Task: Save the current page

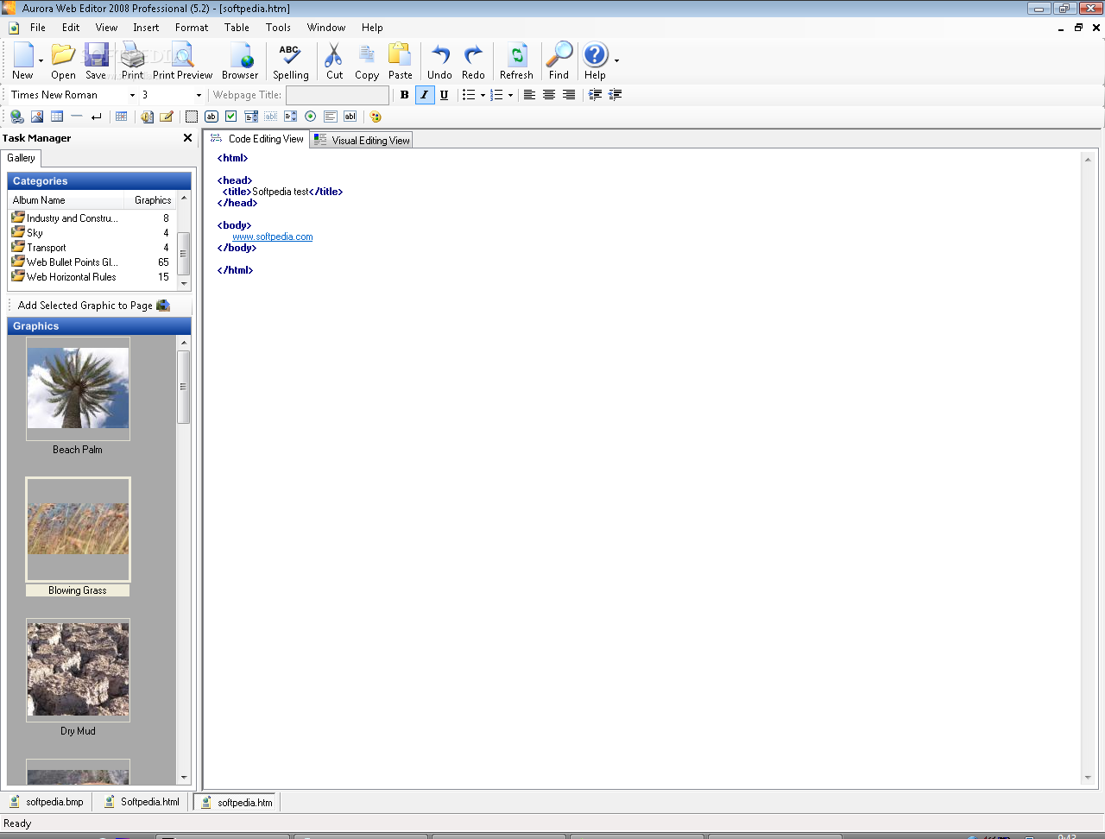Action: point(96,61)
